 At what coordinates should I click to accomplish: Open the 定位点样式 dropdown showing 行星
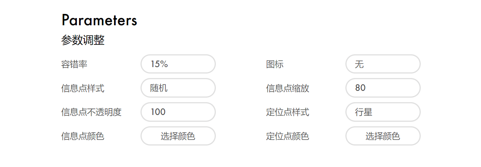click(383, 112)
